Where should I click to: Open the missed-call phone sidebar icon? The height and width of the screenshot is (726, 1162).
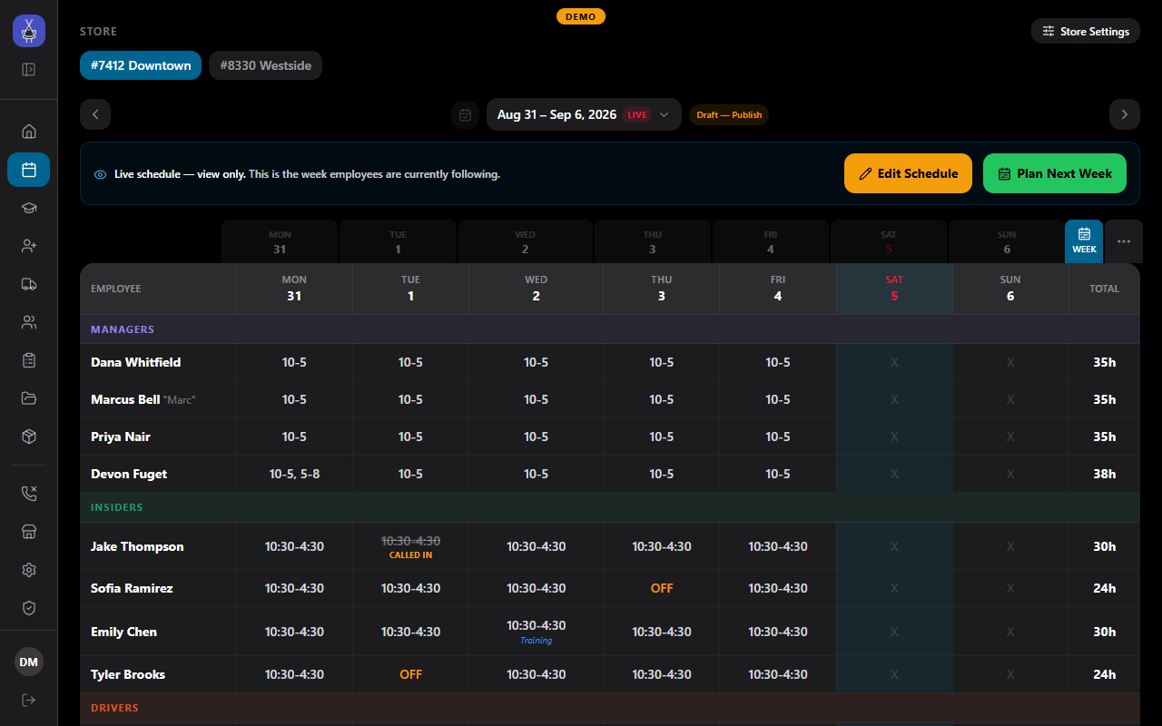[x=29, y=494]
